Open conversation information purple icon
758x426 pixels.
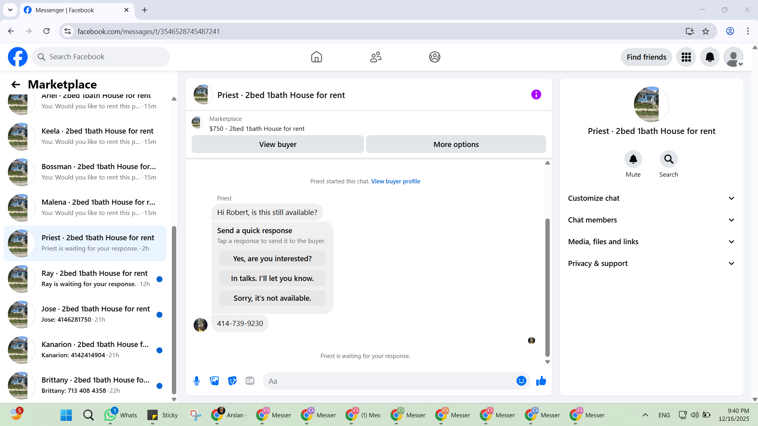tap(536, 94)
